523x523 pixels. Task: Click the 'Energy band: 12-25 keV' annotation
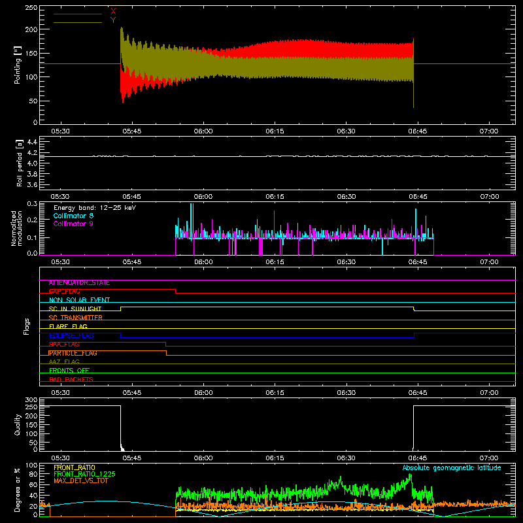95,208
